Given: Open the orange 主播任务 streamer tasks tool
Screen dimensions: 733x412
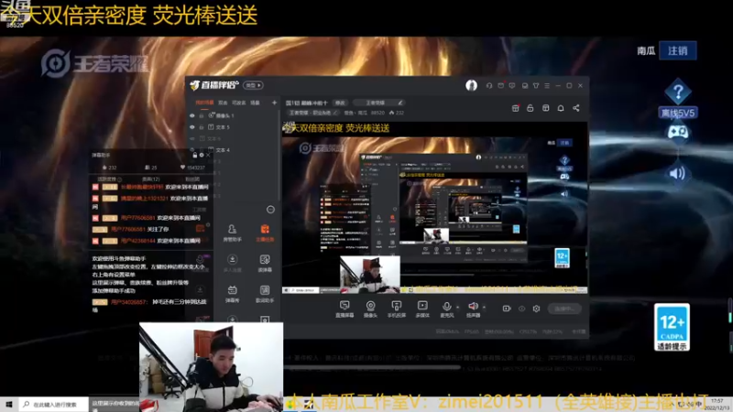Looking at the screenshot, I should tap(265, 233).
